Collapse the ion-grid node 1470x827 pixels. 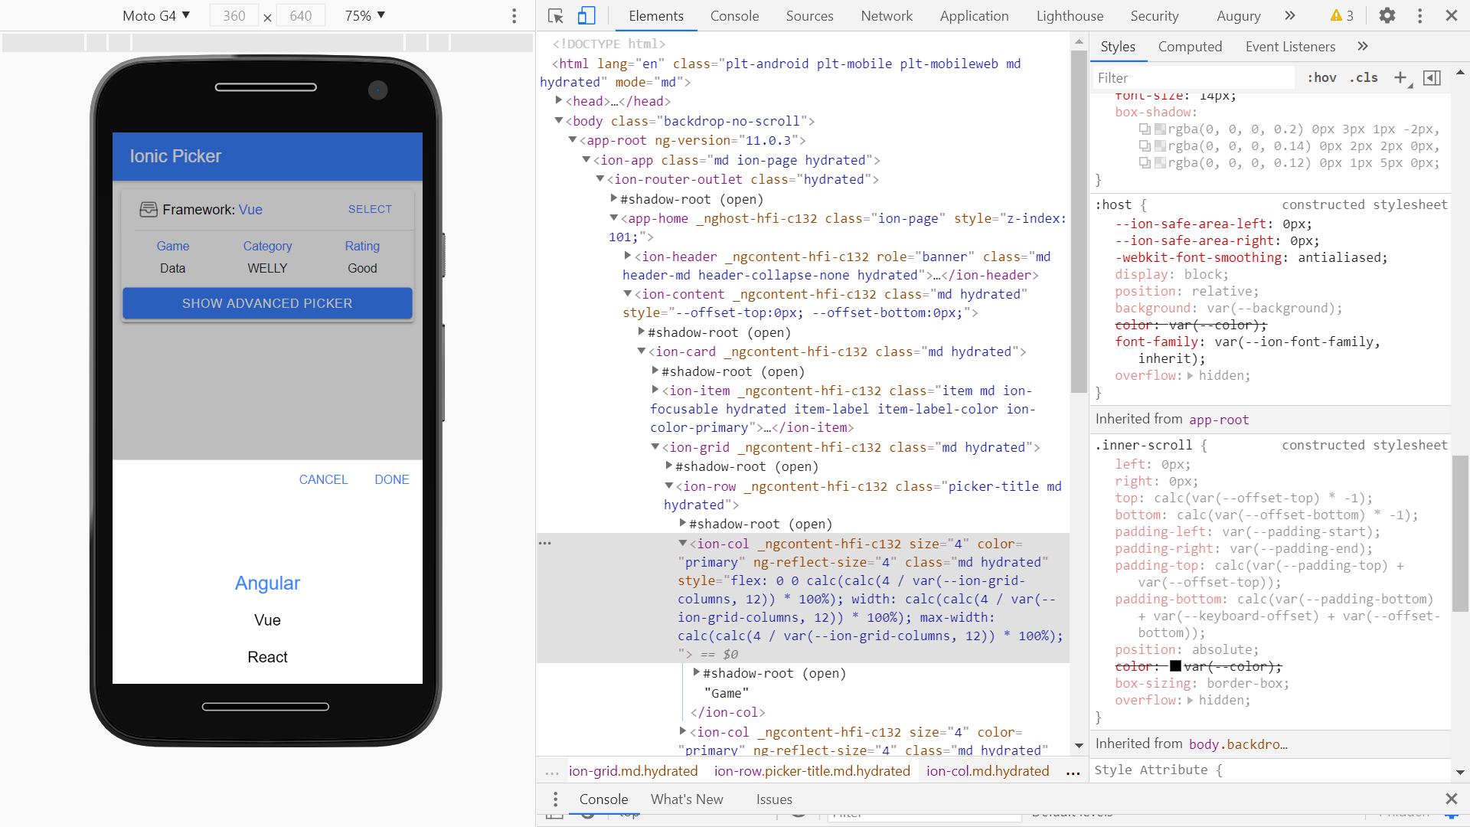tap(655, 446)
